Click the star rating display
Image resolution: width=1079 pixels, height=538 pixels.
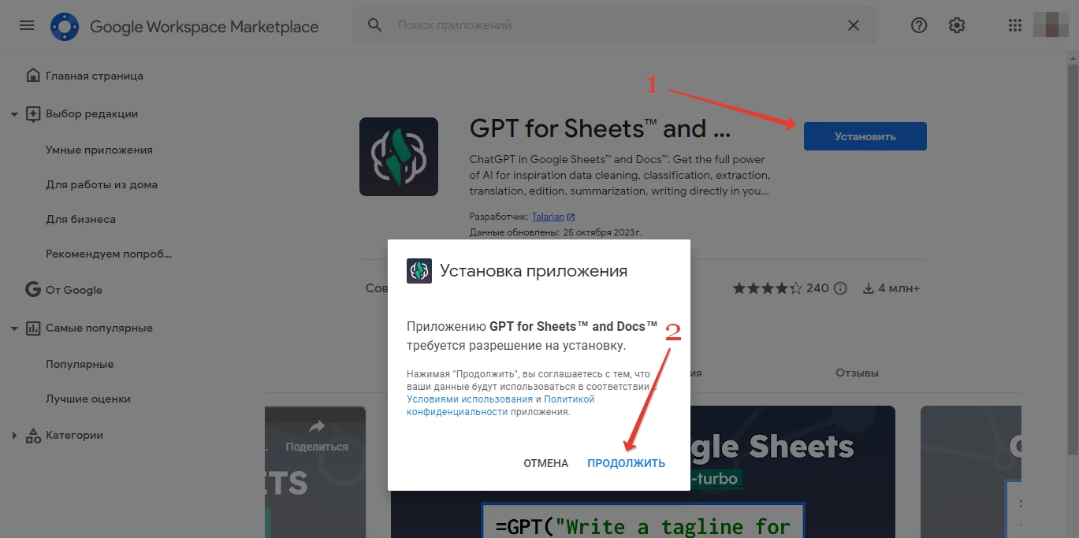pyautogui.click(x=768, y=288)
